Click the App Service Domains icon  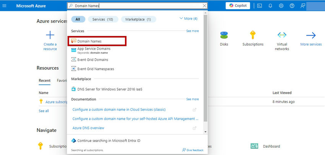tap(73, 50)
